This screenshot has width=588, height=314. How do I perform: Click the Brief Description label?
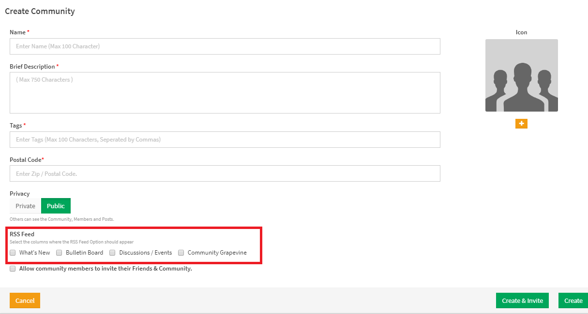32,67
